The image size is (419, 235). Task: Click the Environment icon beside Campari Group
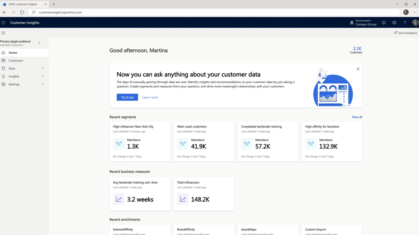352,22
